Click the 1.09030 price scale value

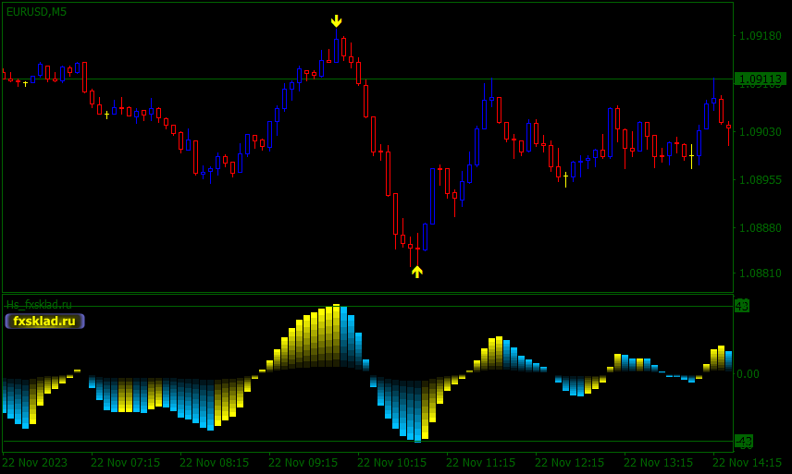pos(761,131)
